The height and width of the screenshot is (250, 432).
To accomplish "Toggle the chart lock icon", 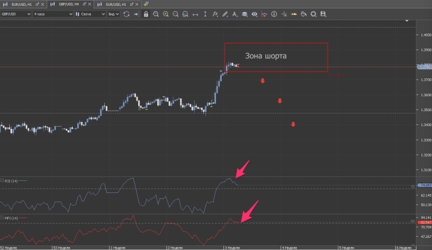I will click(x=146, y=14).
